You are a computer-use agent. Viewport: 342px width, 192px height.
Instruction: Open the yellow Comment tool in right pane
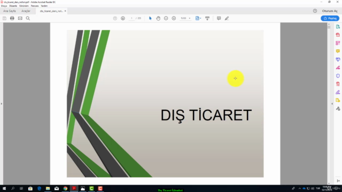tap(338, 51)
